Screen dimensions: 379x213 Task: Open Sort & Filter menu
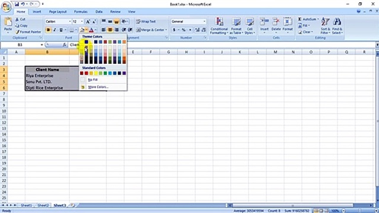point(325,26)
